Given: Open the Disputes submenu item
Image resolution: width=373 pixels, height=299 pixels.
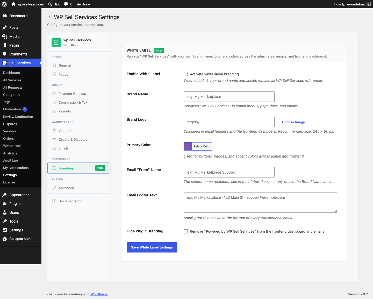Looking at the screenshot, I should tap(10, 124).
